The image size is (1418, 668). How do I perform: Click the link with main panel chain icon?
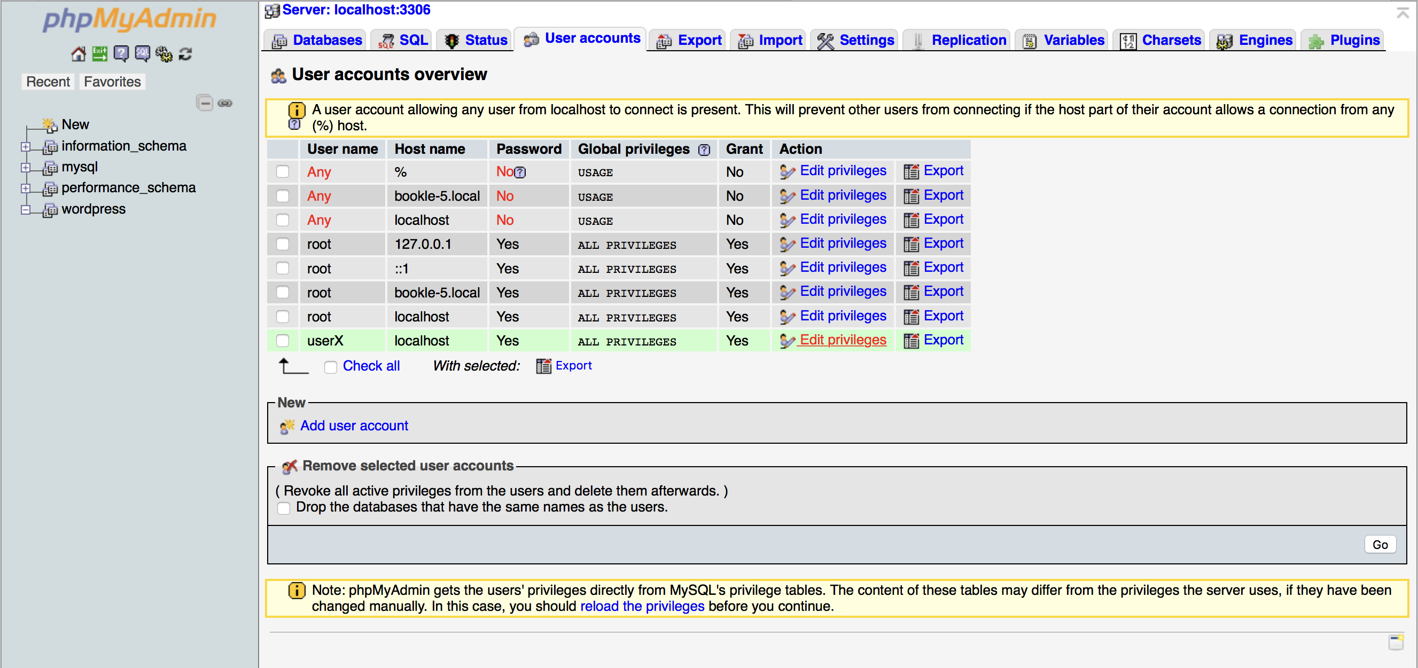[x=225, y=103]
